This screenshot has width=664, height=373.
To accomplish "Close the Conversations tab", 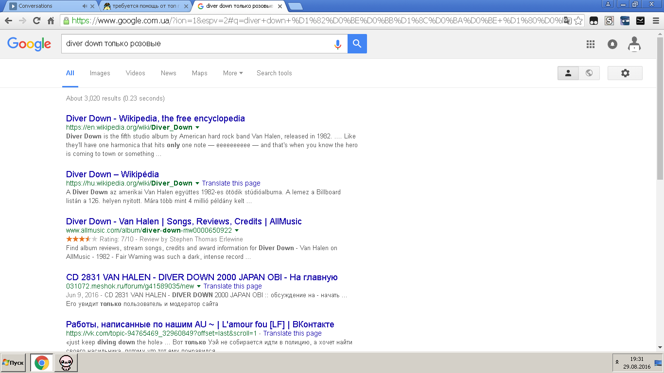I will 93,6.
